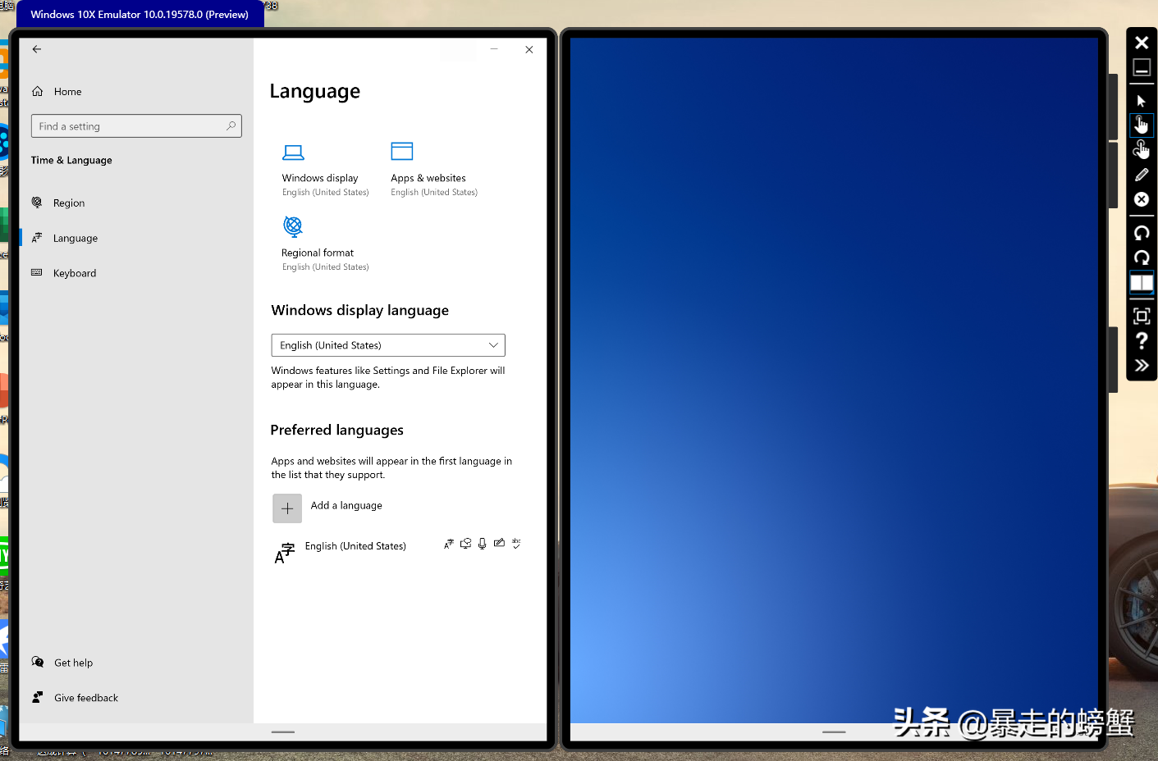Close the emulator with the toolbar X
Image resolution: width=1158 pixels, height=761 pixels.
(x=1142, y=43)
